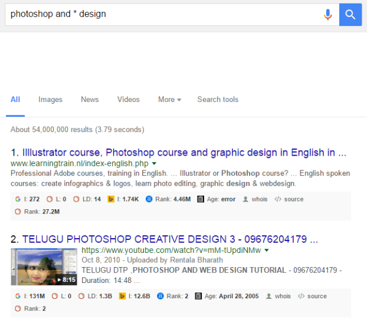Click the Telugu Photoshop video thumbnail
This screenshot has height=326, width=367.
(44, 267)
